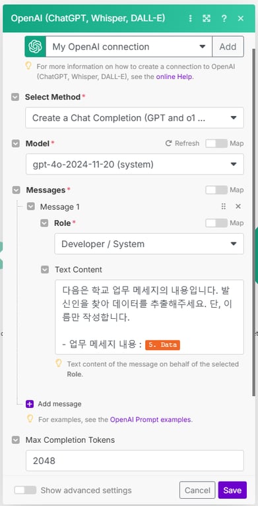
Task: Open help with the question mark icon
Action: [224, 18]
